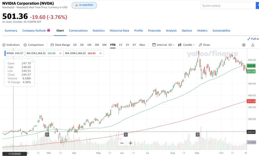The image size is (259, 156).
Task: Open the Historical Data tab
Action: point(119,31)
